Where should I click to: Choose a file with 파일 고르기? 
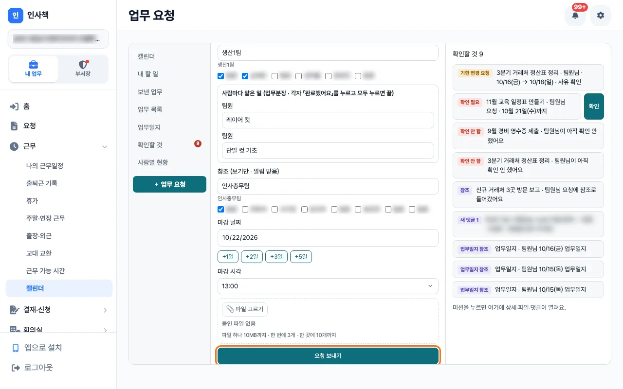[x=245, y=309]
